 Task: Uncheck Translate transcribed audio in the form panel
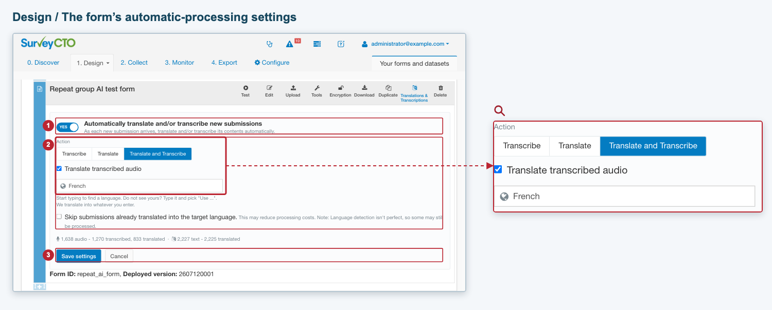pos(59,168)
